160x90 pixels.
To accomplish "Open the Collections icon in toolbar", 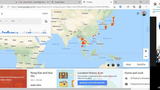I will (134, 7).
